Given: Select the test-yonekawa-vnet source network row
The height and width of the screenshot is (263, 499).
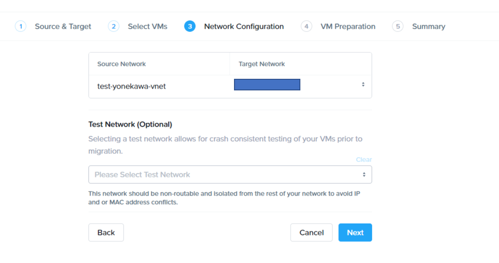Looking at the screenshot, I should click(132, 87).
